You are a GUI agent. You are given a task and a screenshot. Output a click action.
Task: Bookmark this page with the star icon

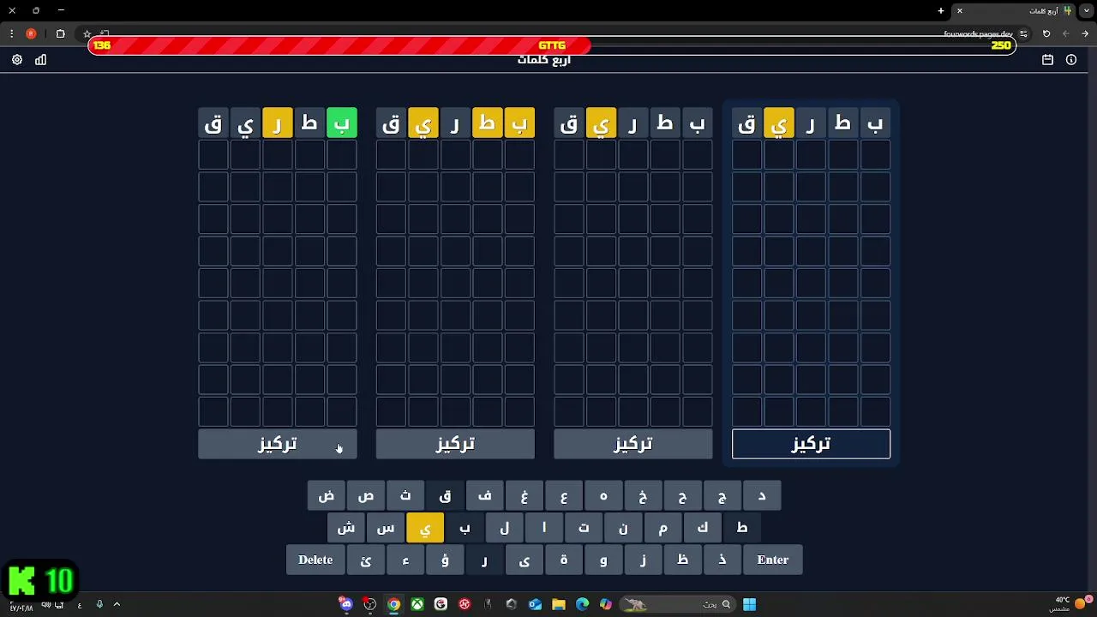point(87,34)
